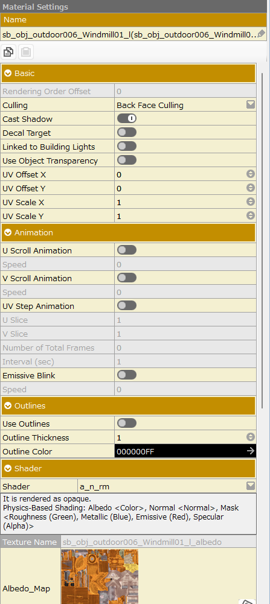Click the Albedo_Map texture thumbnail
This screenshot has height=604, width=270.
(100, 577)
